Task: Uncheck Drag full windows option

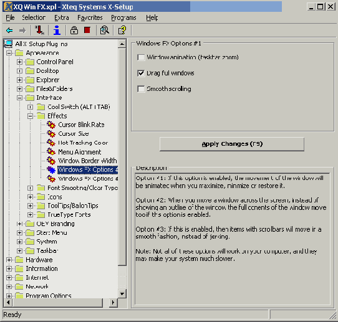Action: click(141, 73)
